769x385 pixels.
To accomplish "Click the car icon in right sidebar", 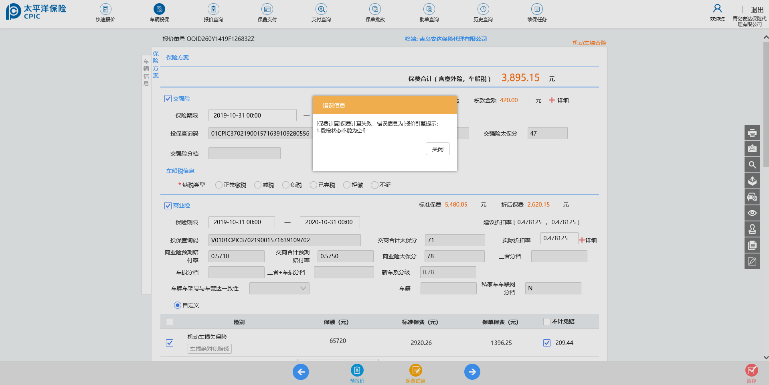I will coord(752,197).
